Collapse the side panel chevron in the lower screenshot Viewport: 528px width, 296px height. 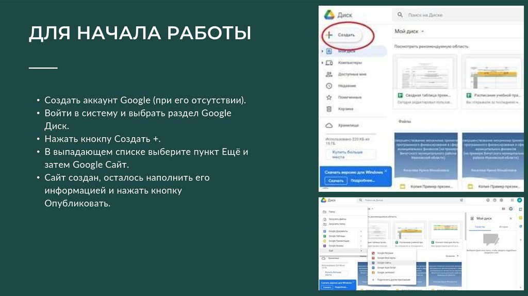click(521, 288)
